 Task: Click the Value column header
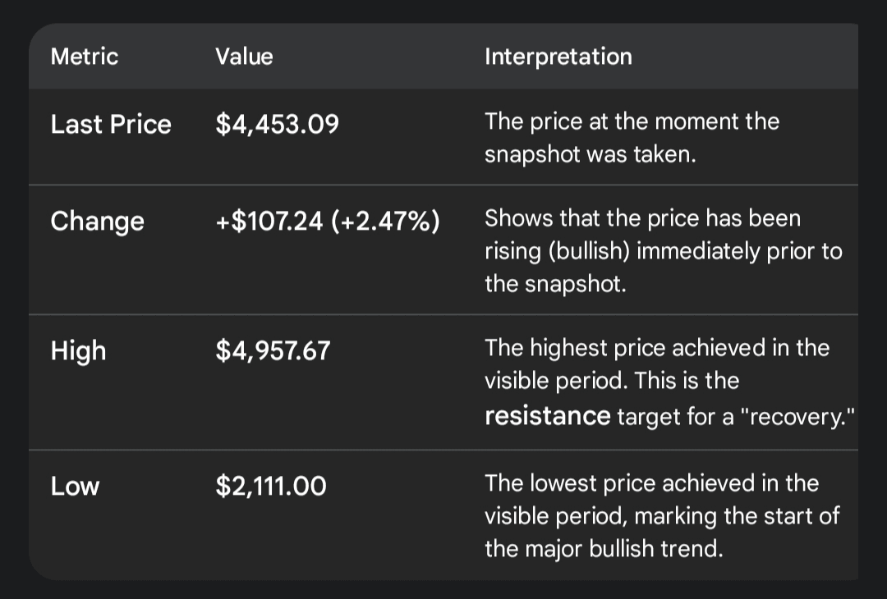(244, 57)
